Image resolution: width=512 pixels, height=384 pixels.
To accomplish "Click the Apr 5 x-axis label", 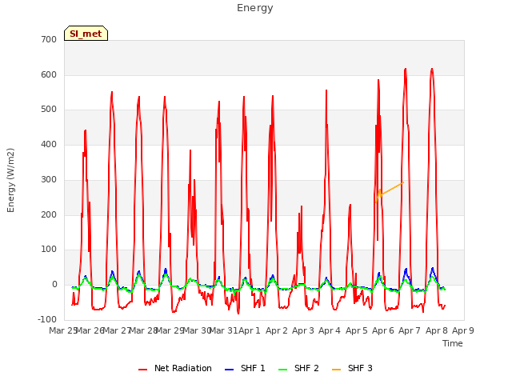I will coord(357,330).
